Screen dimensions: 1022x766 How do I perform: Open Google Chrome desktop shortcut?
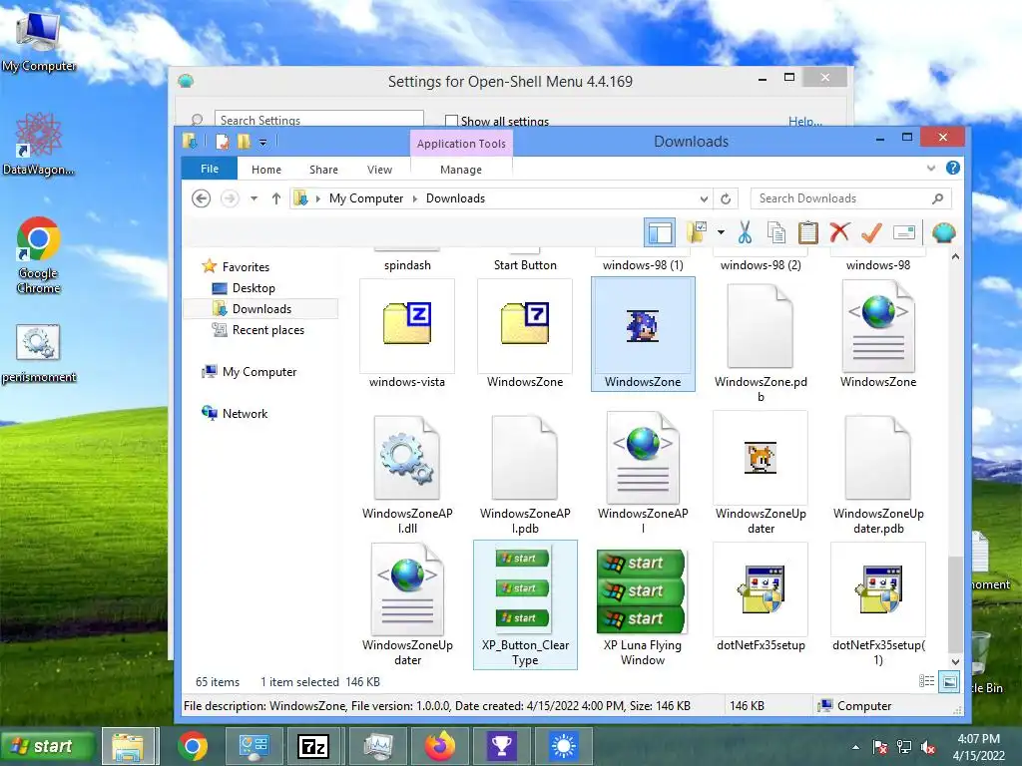tap(39, 255)
